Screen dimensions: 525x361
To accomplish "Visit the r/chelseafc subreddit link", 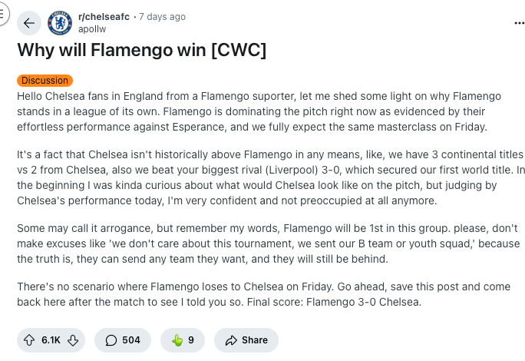I will coord(104,17).
